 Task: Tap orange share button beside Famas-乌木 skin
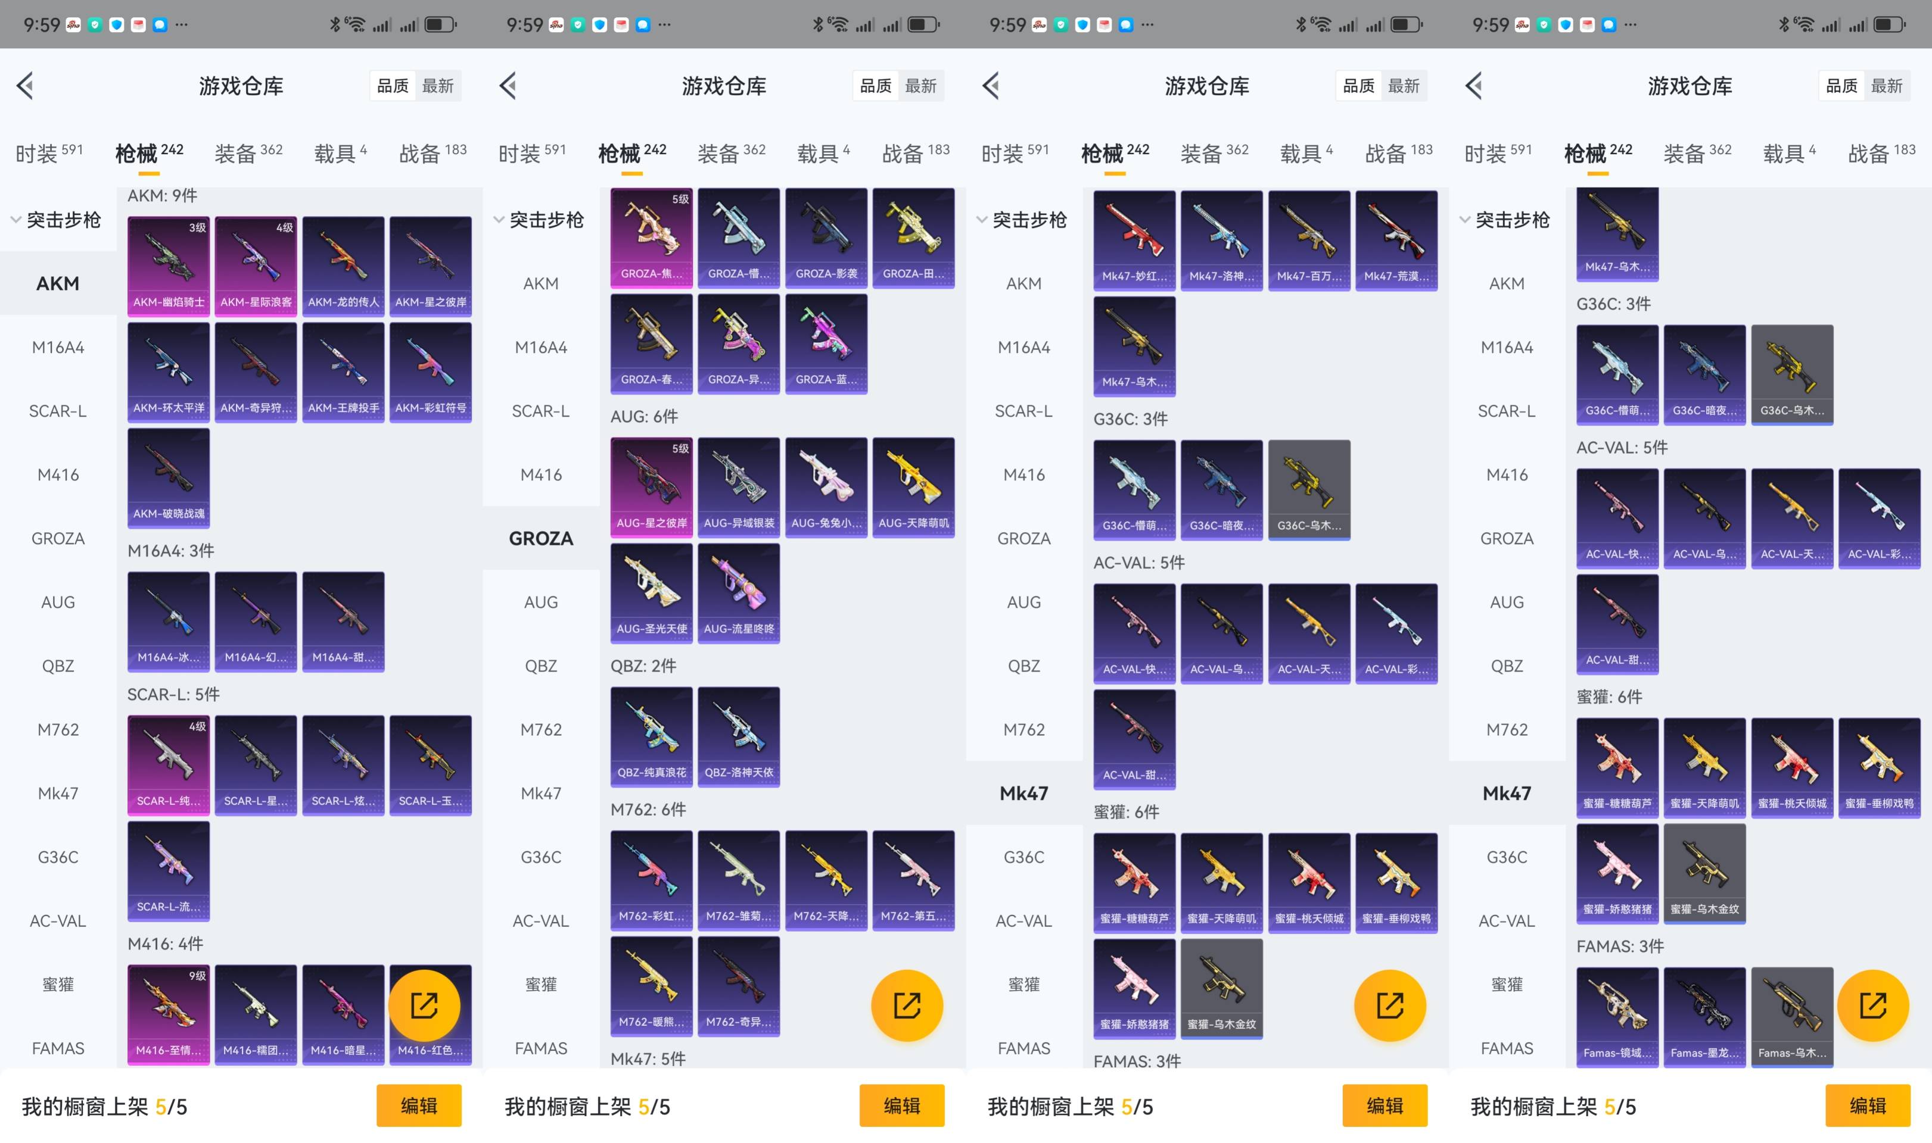(x=1872, y=1005)
